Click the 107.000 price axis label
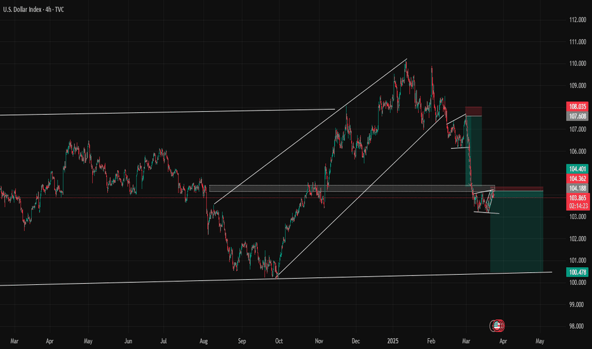The width and height of the screenshot is (592, 349). (x=577, y=129)
